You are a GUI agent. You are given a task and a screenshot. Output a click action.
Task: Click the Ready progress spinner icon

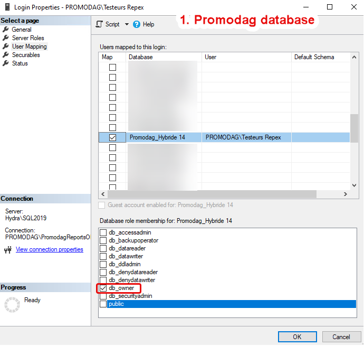point(12,304)
